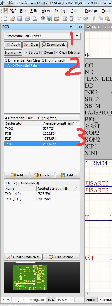Open the Place menu

point(76,11)
